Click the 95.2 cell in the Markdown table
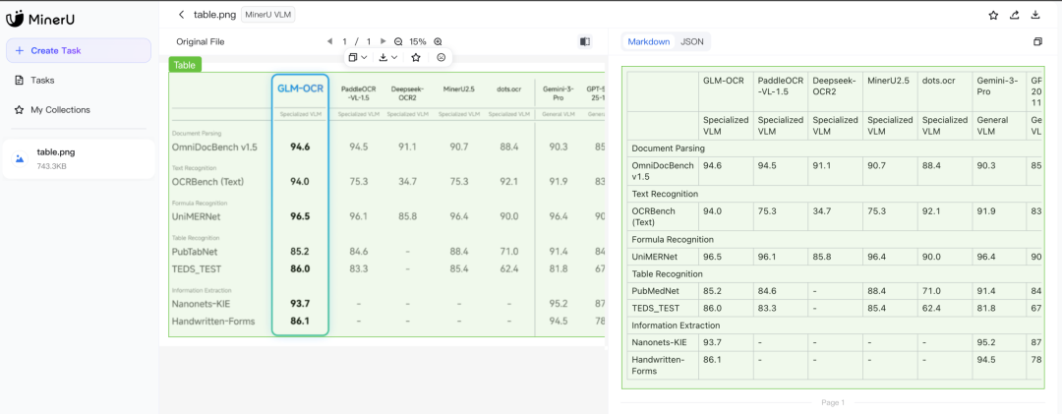This screenshot has height=414, width=1062. pyautogui.click(x=999, y=343)
